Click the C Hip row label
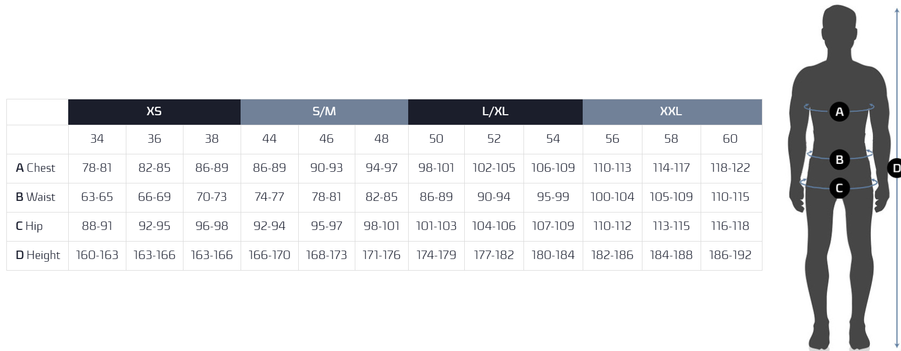The image size is (901, 351). click(30, 226)
